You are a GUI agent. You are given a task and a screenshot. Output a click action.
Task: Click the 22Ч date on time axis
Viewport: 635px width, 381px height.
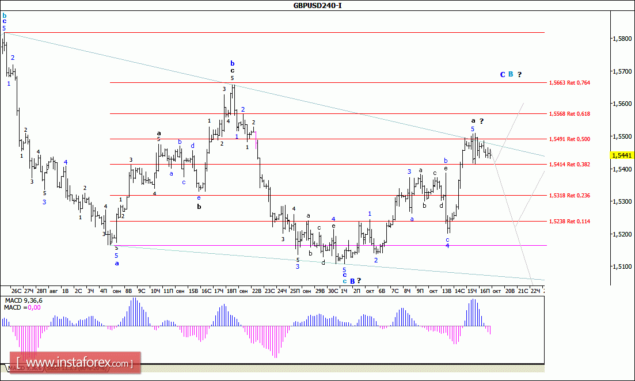[x=535, y=291]
